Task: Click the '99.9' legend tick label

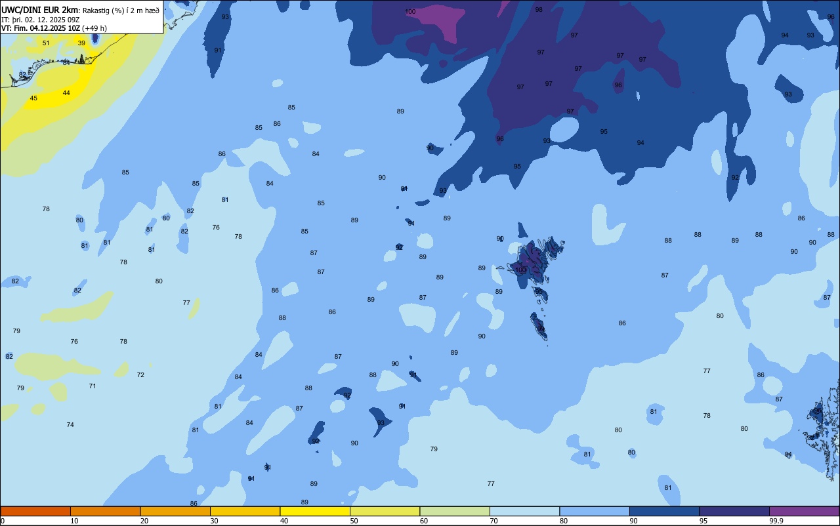Action: (776, 521)
